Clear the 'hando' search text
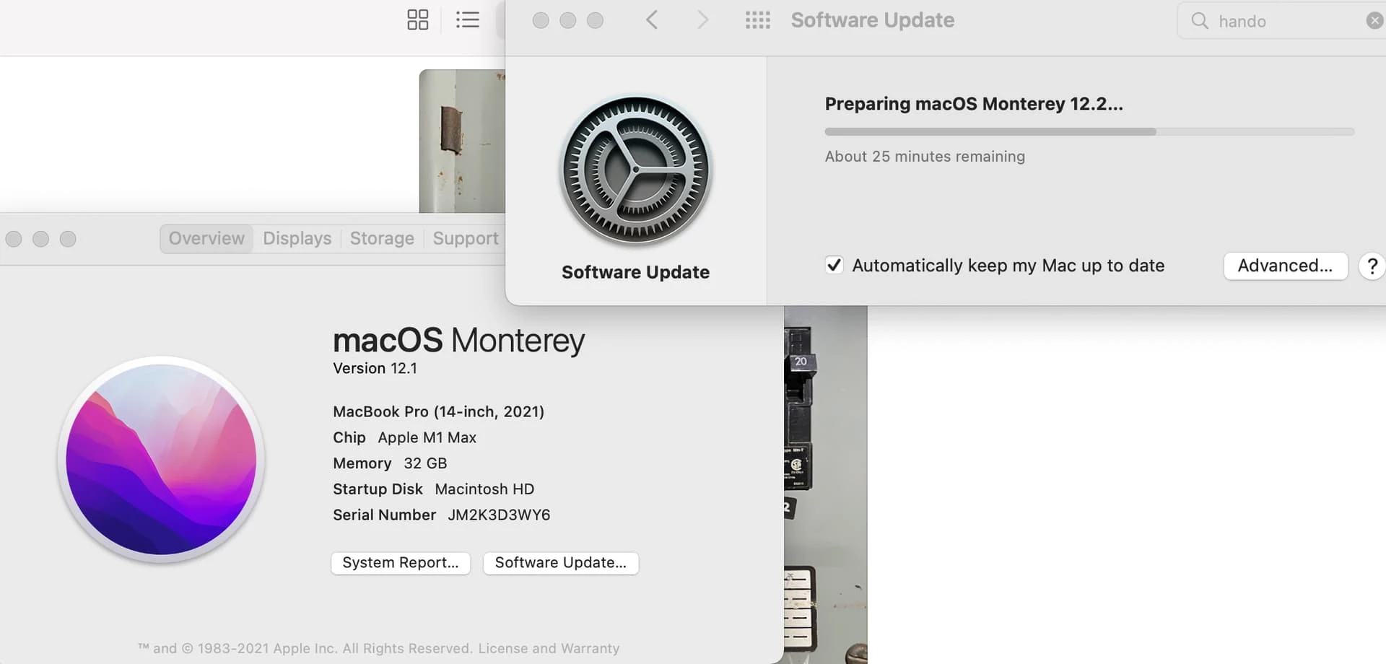The width and height of the screenshot is (1386, 664). point(1374,20)
